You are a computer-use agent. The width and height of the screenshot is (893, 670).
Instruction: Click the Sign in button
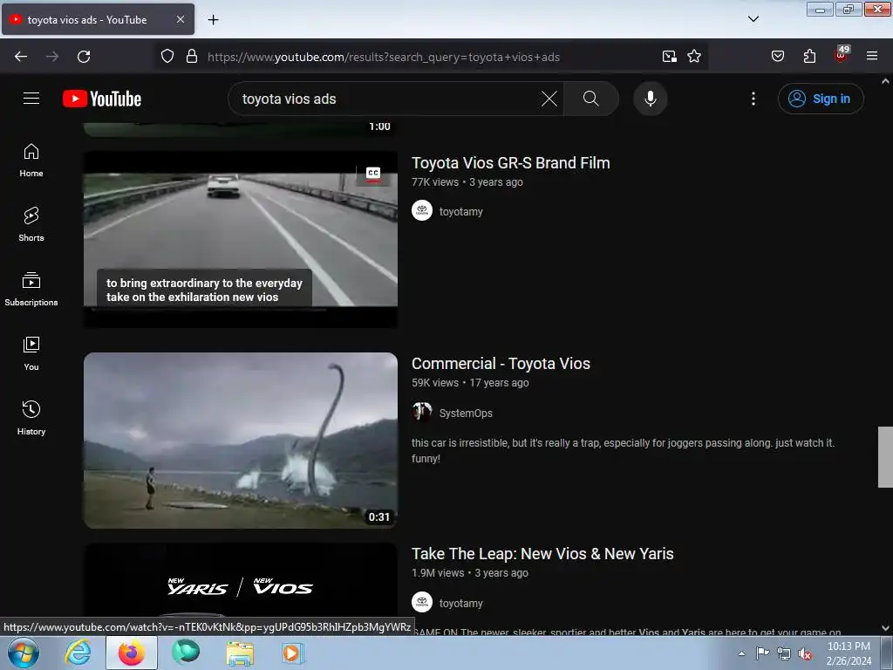tap(821, 99)
